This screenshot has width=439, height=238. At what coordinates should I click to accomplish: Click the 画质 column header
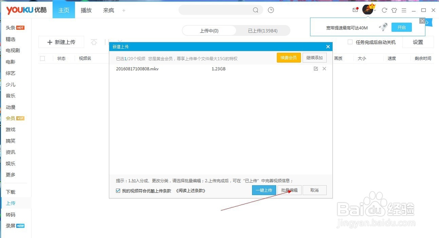(338, 58)
